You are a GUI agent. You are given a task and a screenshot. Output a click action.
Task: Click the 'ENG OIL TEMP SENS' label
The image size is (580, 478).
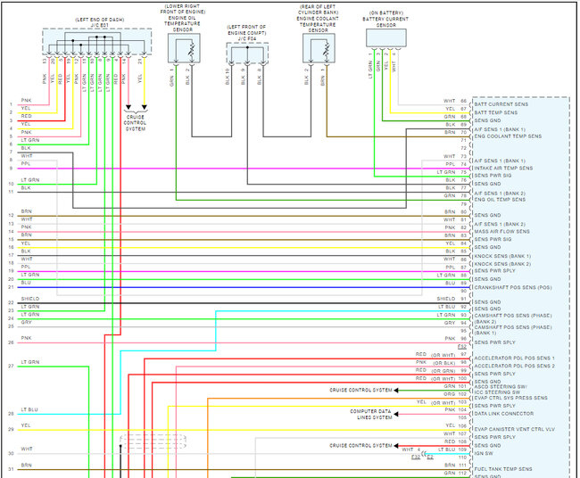500,200
